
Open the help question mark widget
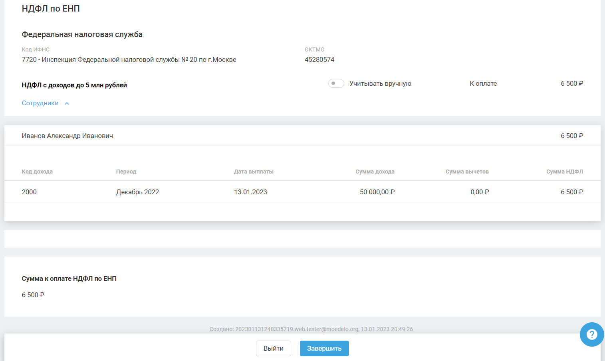click(x=591, y=334)
